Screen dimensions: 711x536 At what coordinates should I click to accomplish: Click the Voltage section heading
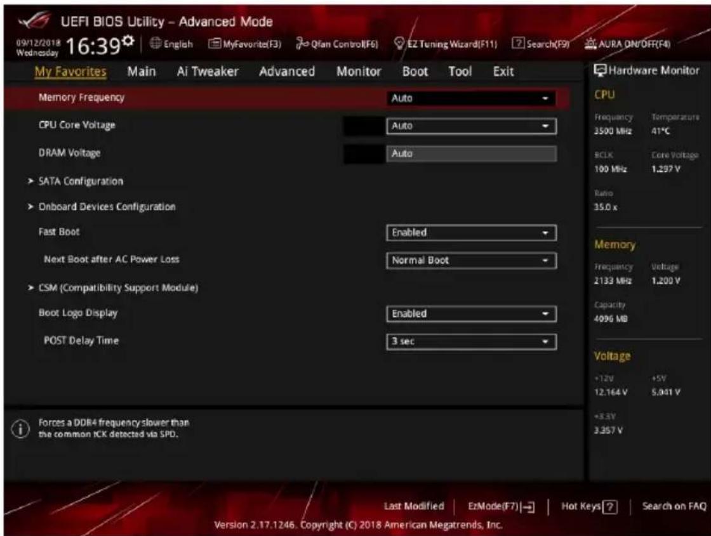[612, 356]
